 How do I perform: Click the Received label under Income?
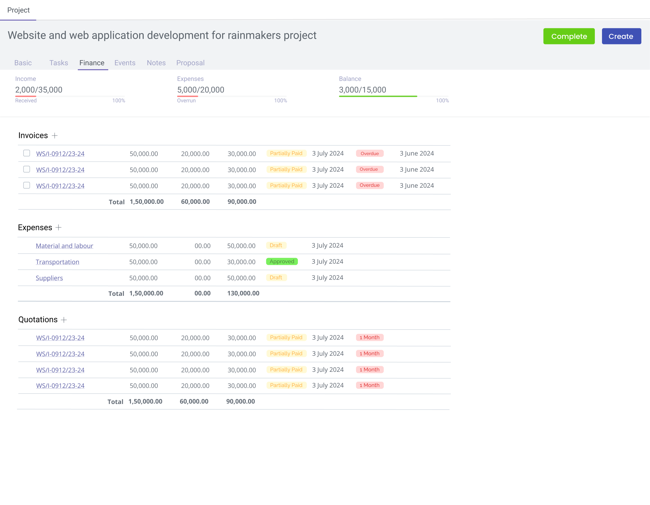[x=26, y=101]
